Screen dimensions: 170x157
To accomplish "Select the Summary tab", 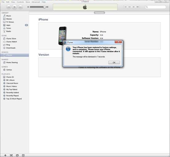I will (99, 13).
